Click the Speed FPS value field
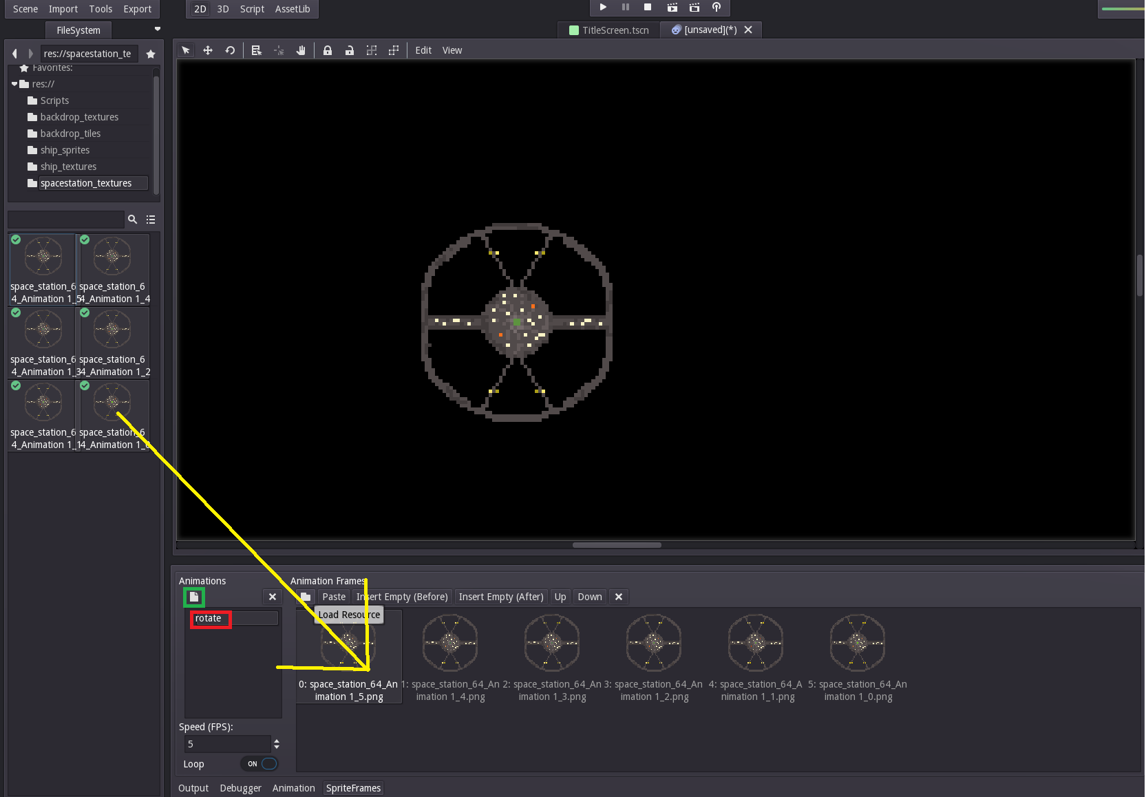 coord(227,744)
